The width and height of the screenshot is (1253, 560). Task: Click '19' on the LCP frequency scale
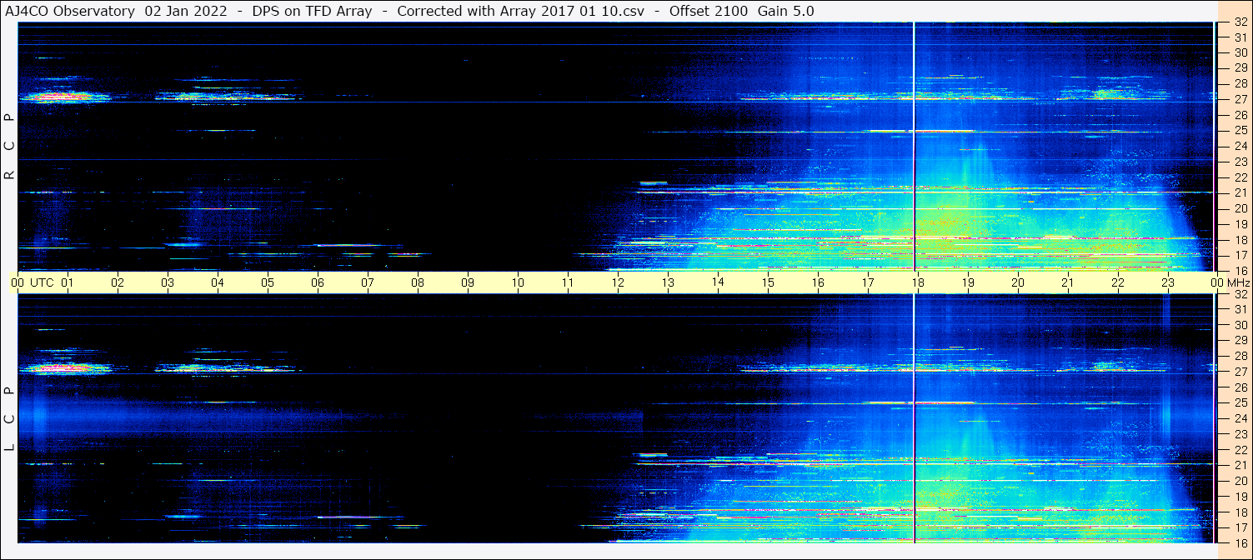(x=1240, y=496)
